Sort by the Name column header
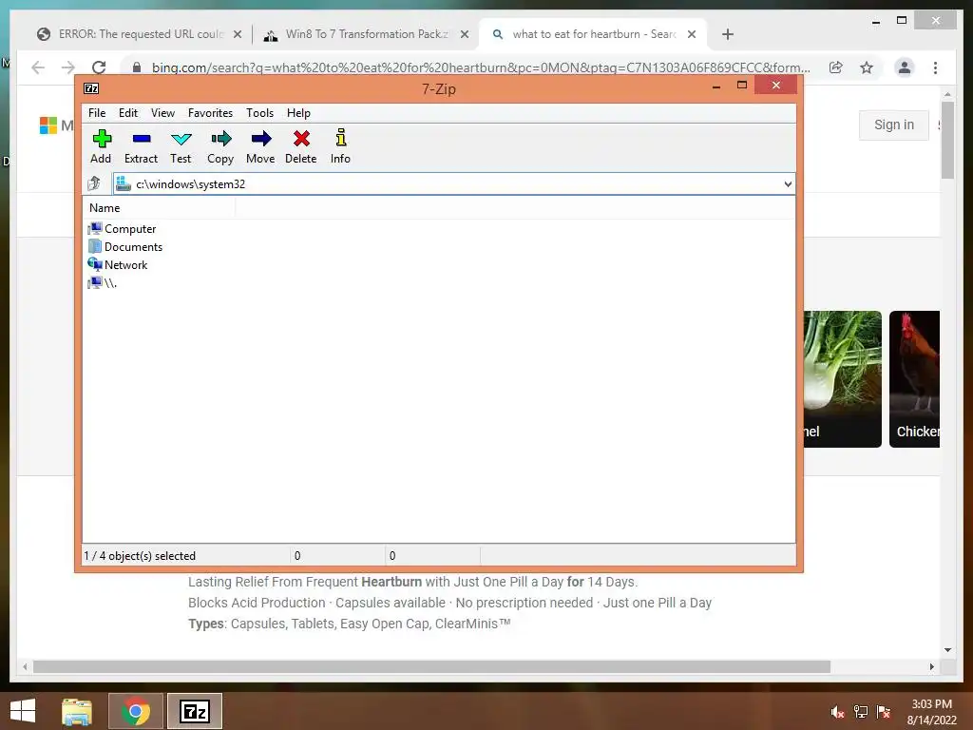The height and width of the screenshot is (730, 973). (159, 208)
